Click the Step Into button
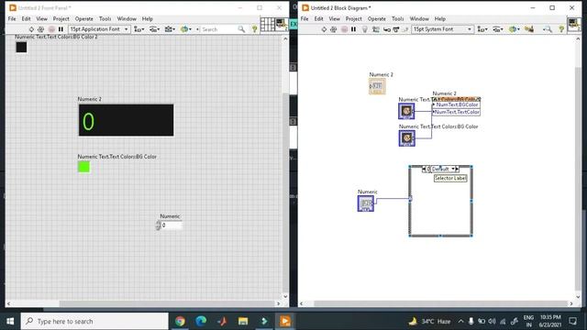Viewport: 587px width, 330px height. 387,29
